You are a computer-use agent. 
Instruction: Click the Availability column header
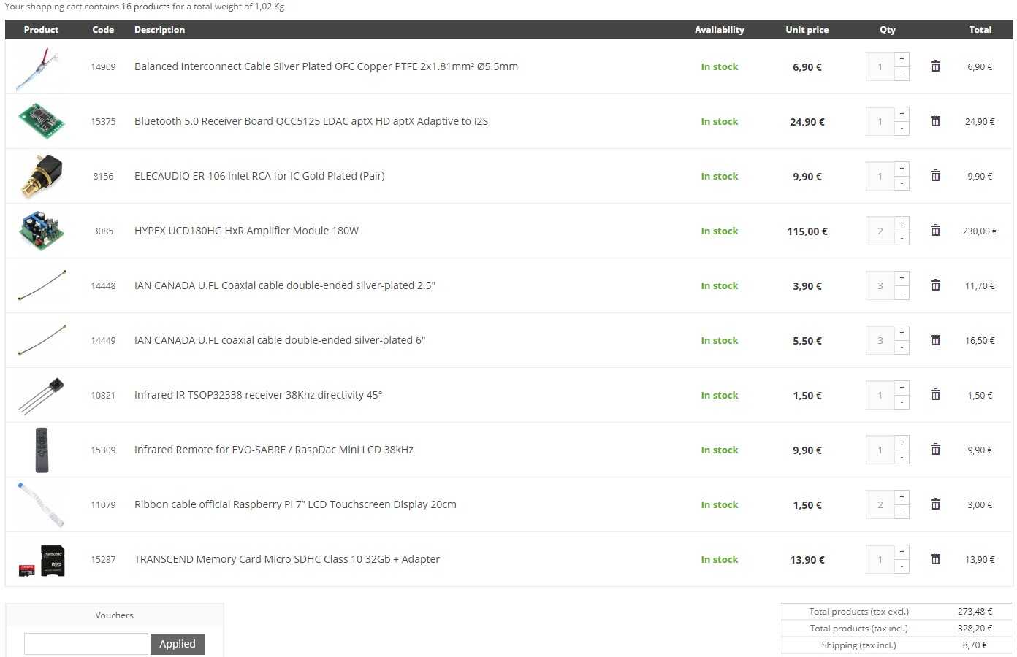pyautogui.click(x=720, y=30)
